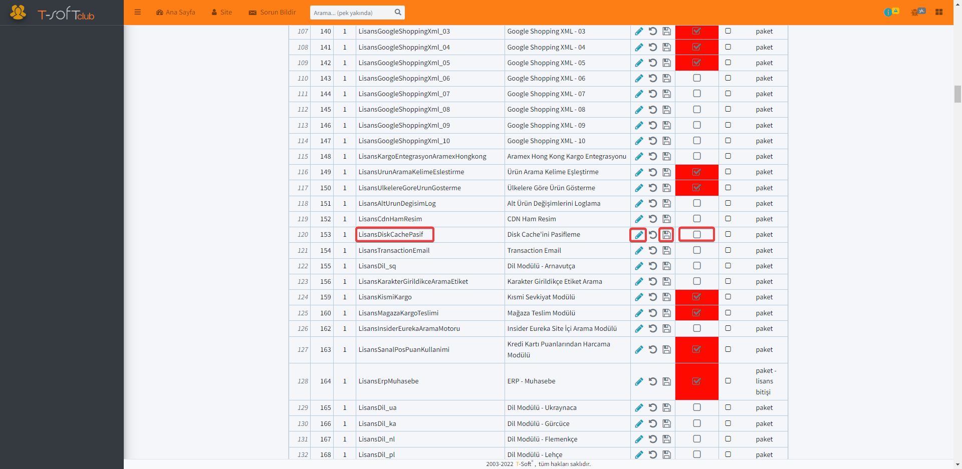Save the LisansDiskCachePasif row
Screen dimensions: 962x469
666,235
